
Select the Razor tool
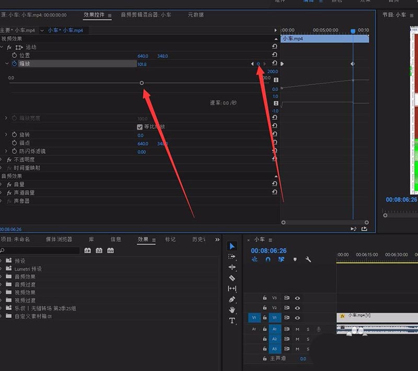[232, 278]
